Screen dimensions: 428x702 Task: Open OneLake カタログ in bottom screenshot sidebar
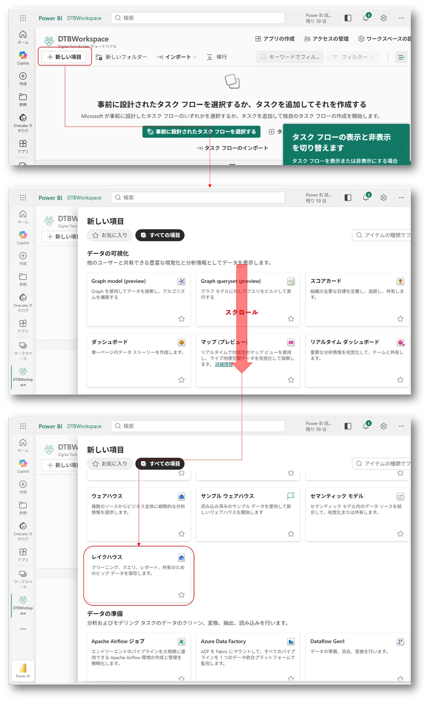(23, 526)
